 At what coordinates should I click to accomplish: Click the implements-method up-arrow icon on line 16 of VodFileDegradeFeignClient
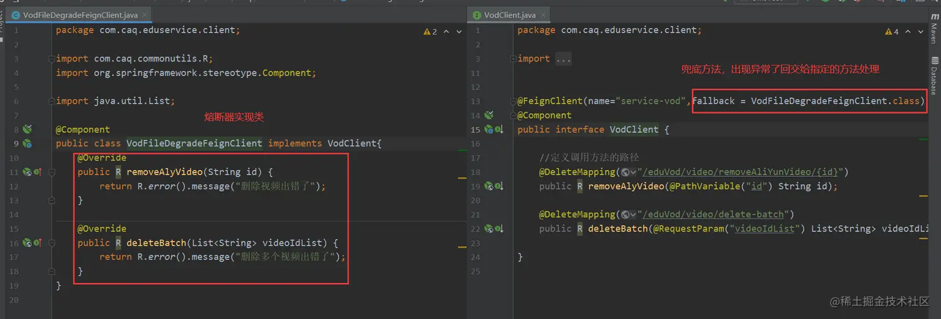click(37, 243)
